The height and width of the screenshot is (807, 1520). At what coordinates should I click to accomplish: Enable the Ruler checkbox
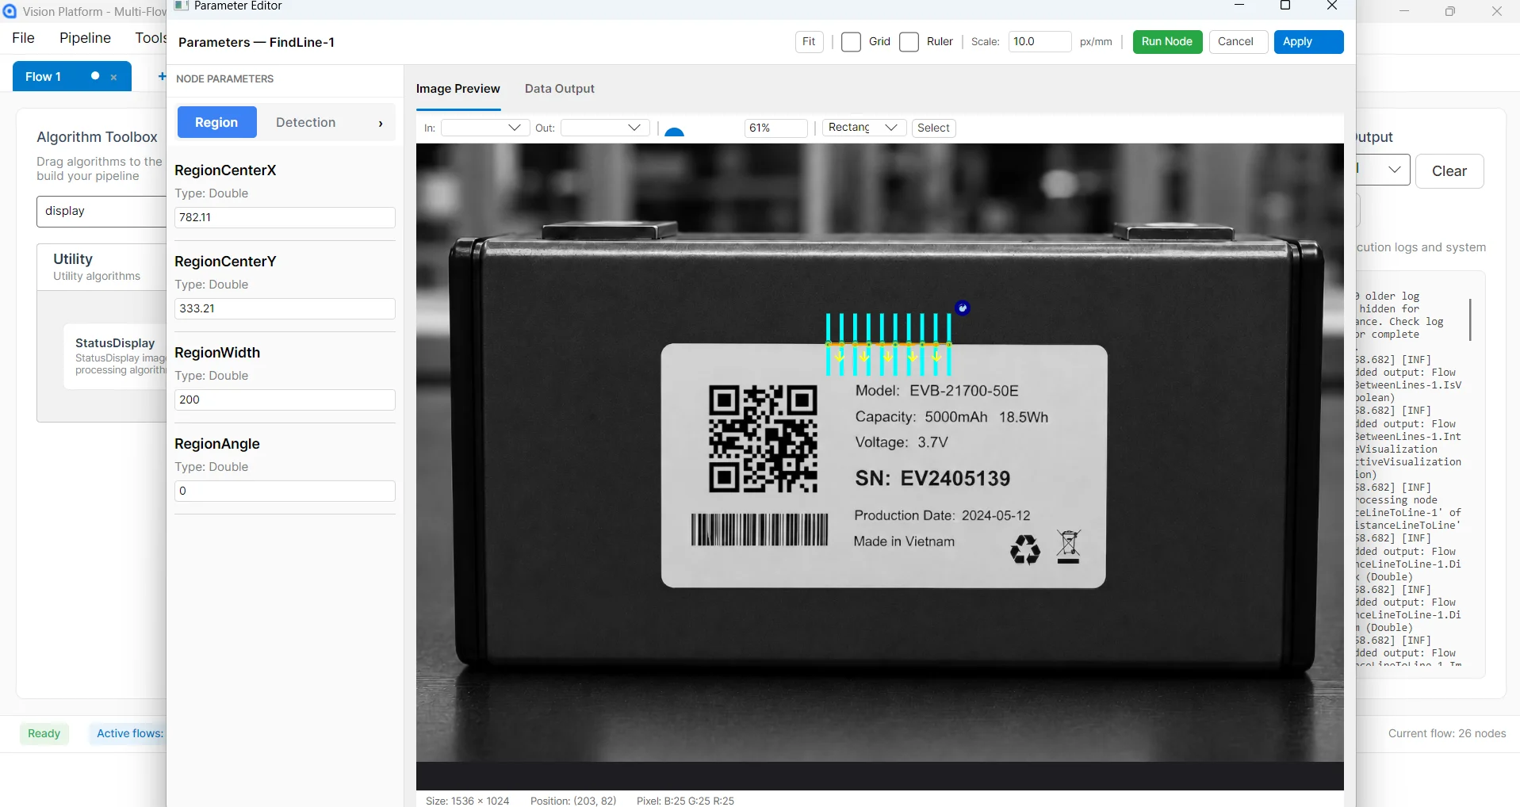(x=909, y=42)
